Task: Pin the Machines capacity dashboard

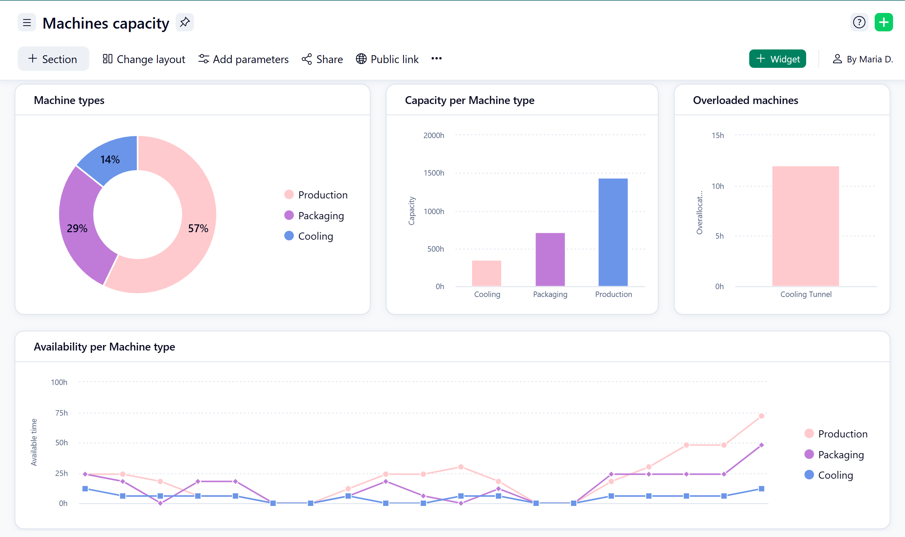Action: tap(184, 23)
